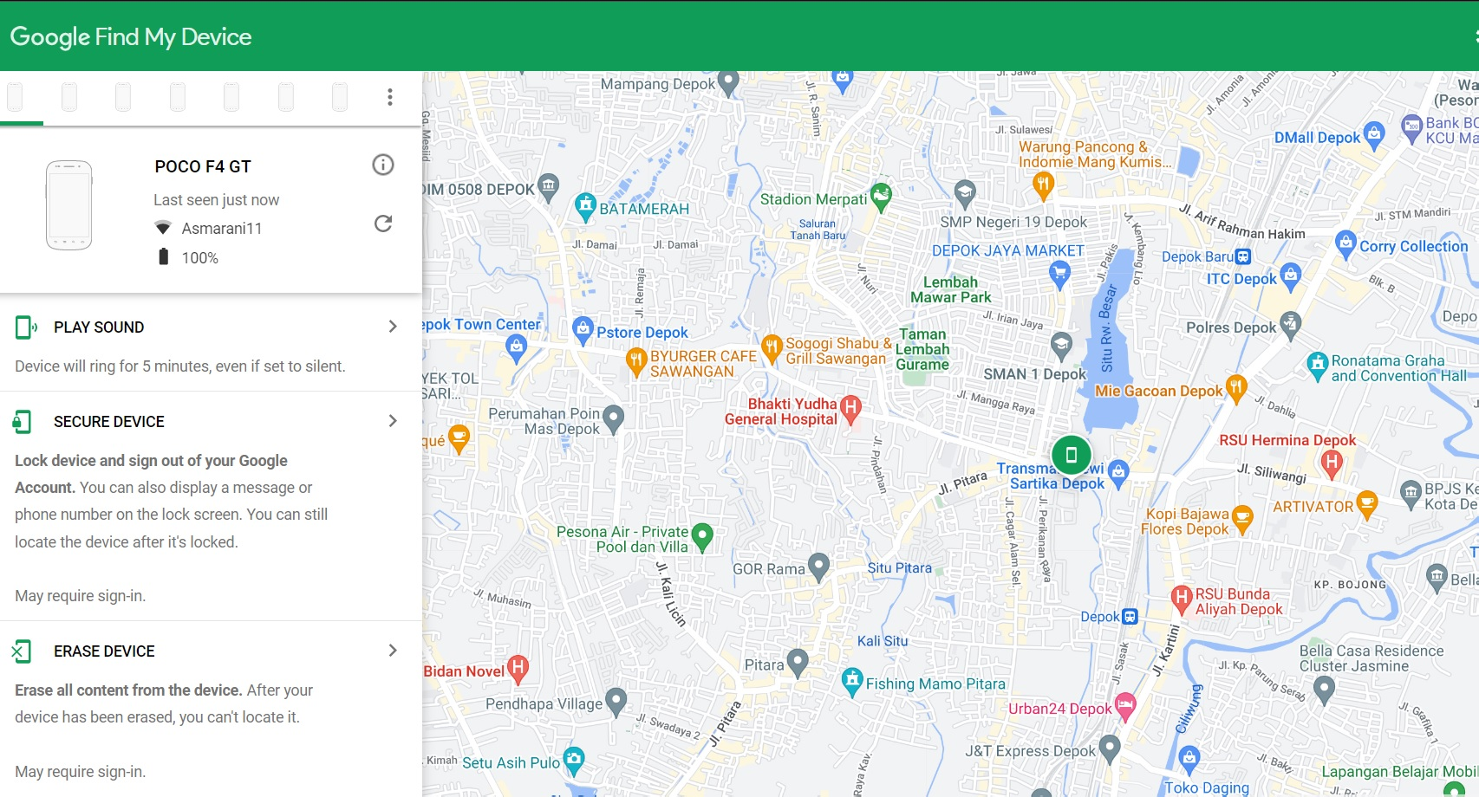Click the Kopi Bajawa Flores Depok pin
This screenshot has width=1479, height=797.
click(1242, 520)
